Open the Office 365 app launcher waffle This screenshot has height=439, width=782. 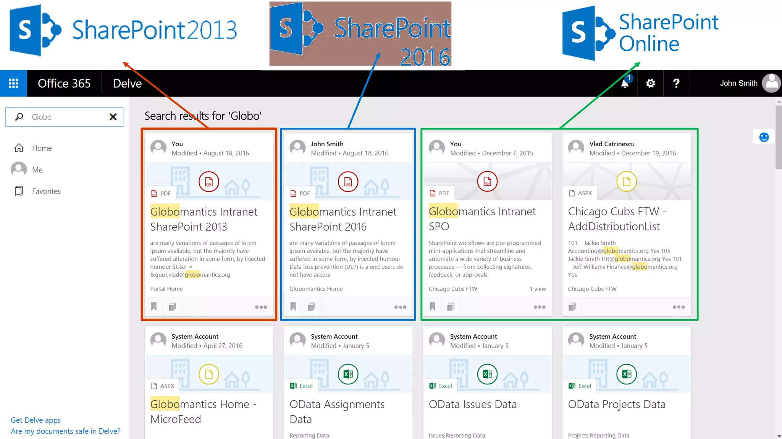click(x=13, y=83)
